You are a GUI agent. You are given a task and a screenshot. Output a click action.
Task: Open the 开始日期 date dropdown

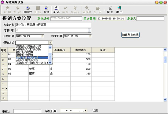(42, 36)
